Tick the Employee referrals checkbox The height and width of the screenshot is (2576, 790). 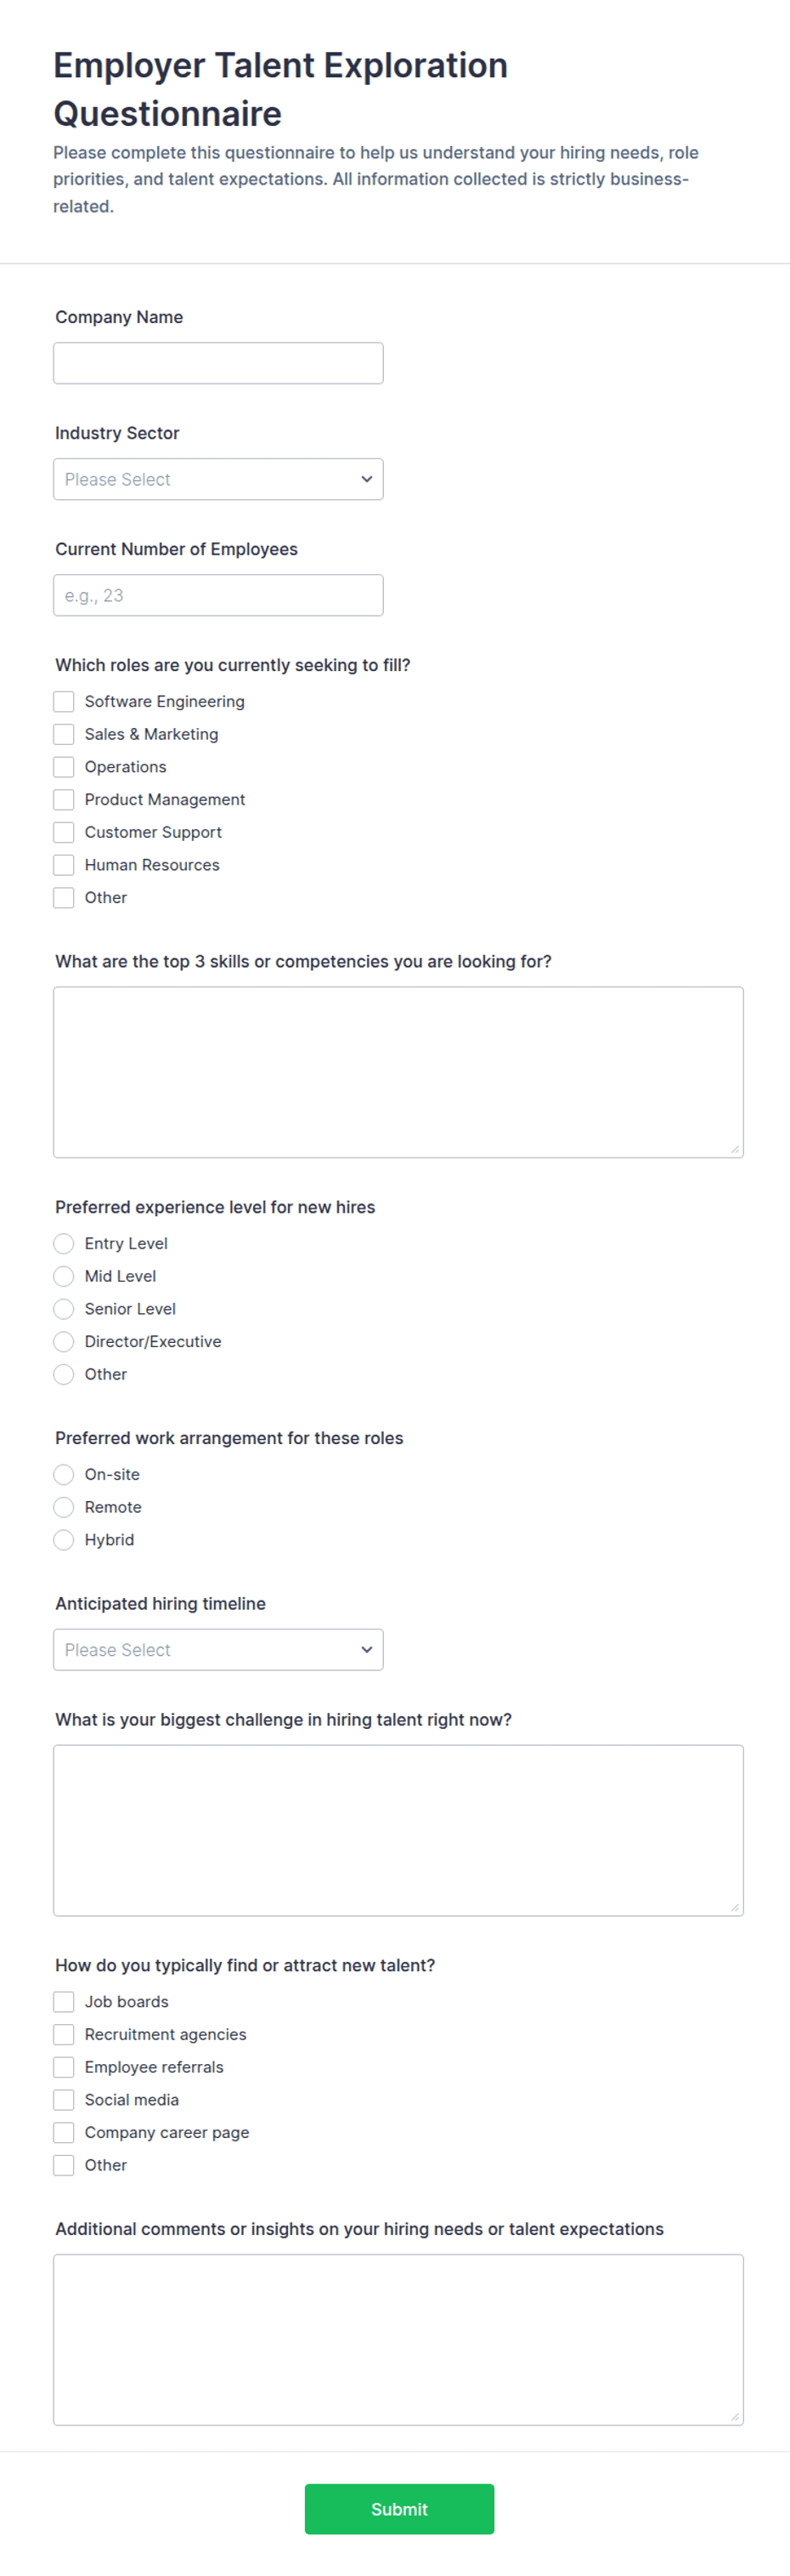[64, 2067]
